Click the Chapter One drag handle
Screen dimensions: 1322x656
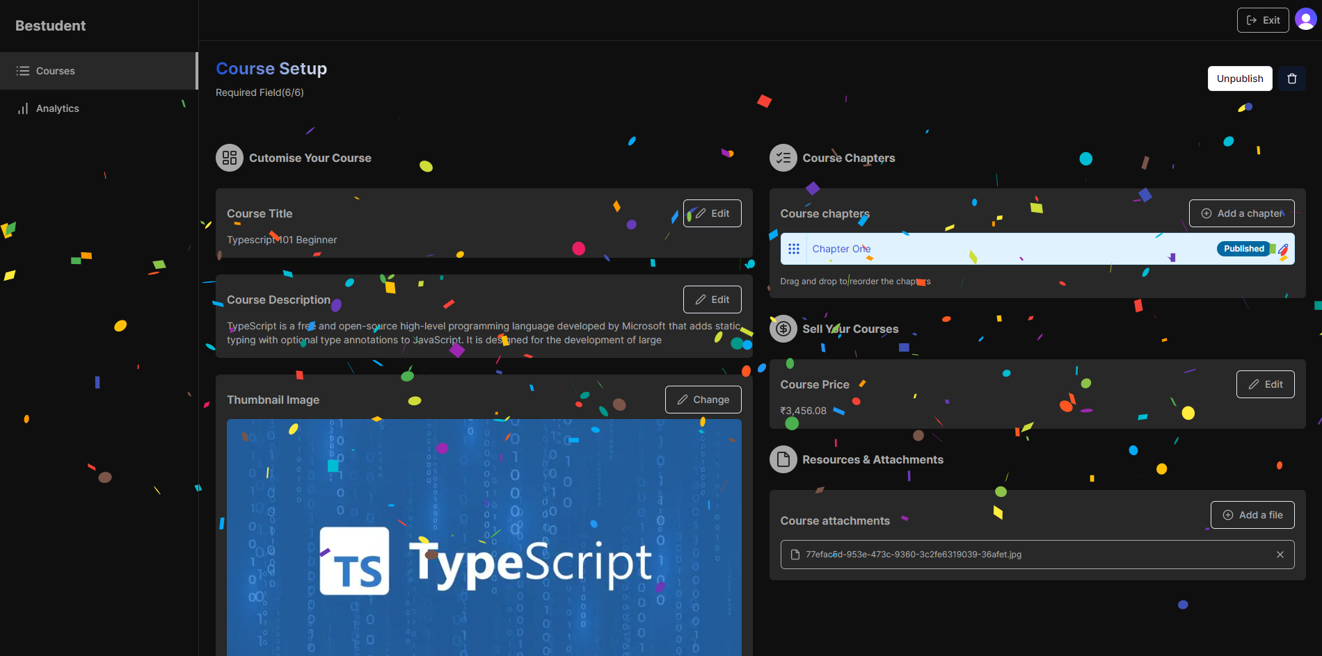pyautogui.click(x=794, y=249)
